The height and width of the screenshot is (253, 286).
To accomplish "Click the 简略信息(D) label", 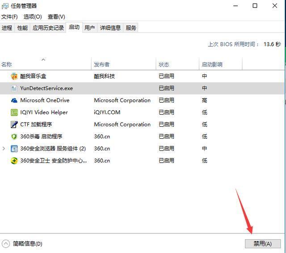I will pyautogui.click(x=28, y=244).
